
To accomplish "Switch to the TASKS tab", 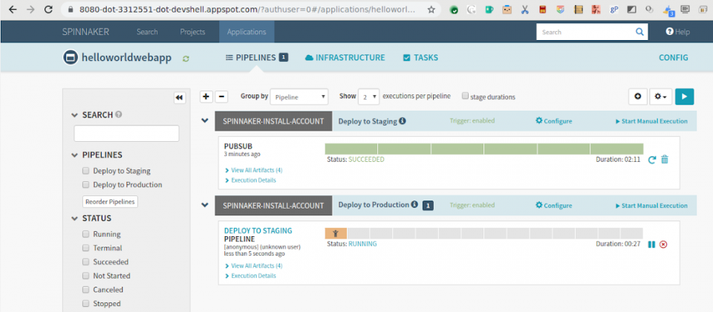I will pos(420,58).
